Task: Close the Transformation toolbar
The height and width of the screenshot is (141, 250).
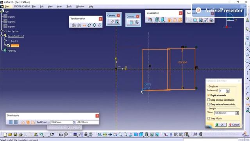Action: coord(100,19)
